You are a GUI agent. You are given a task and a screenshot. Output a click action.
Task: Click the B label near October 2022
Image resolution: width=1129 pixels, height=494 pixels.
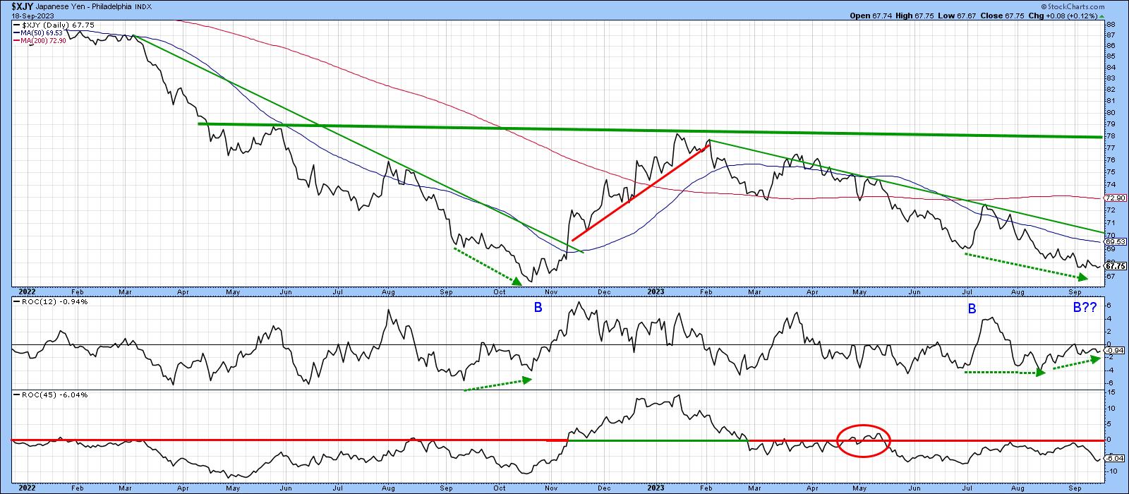538,308
